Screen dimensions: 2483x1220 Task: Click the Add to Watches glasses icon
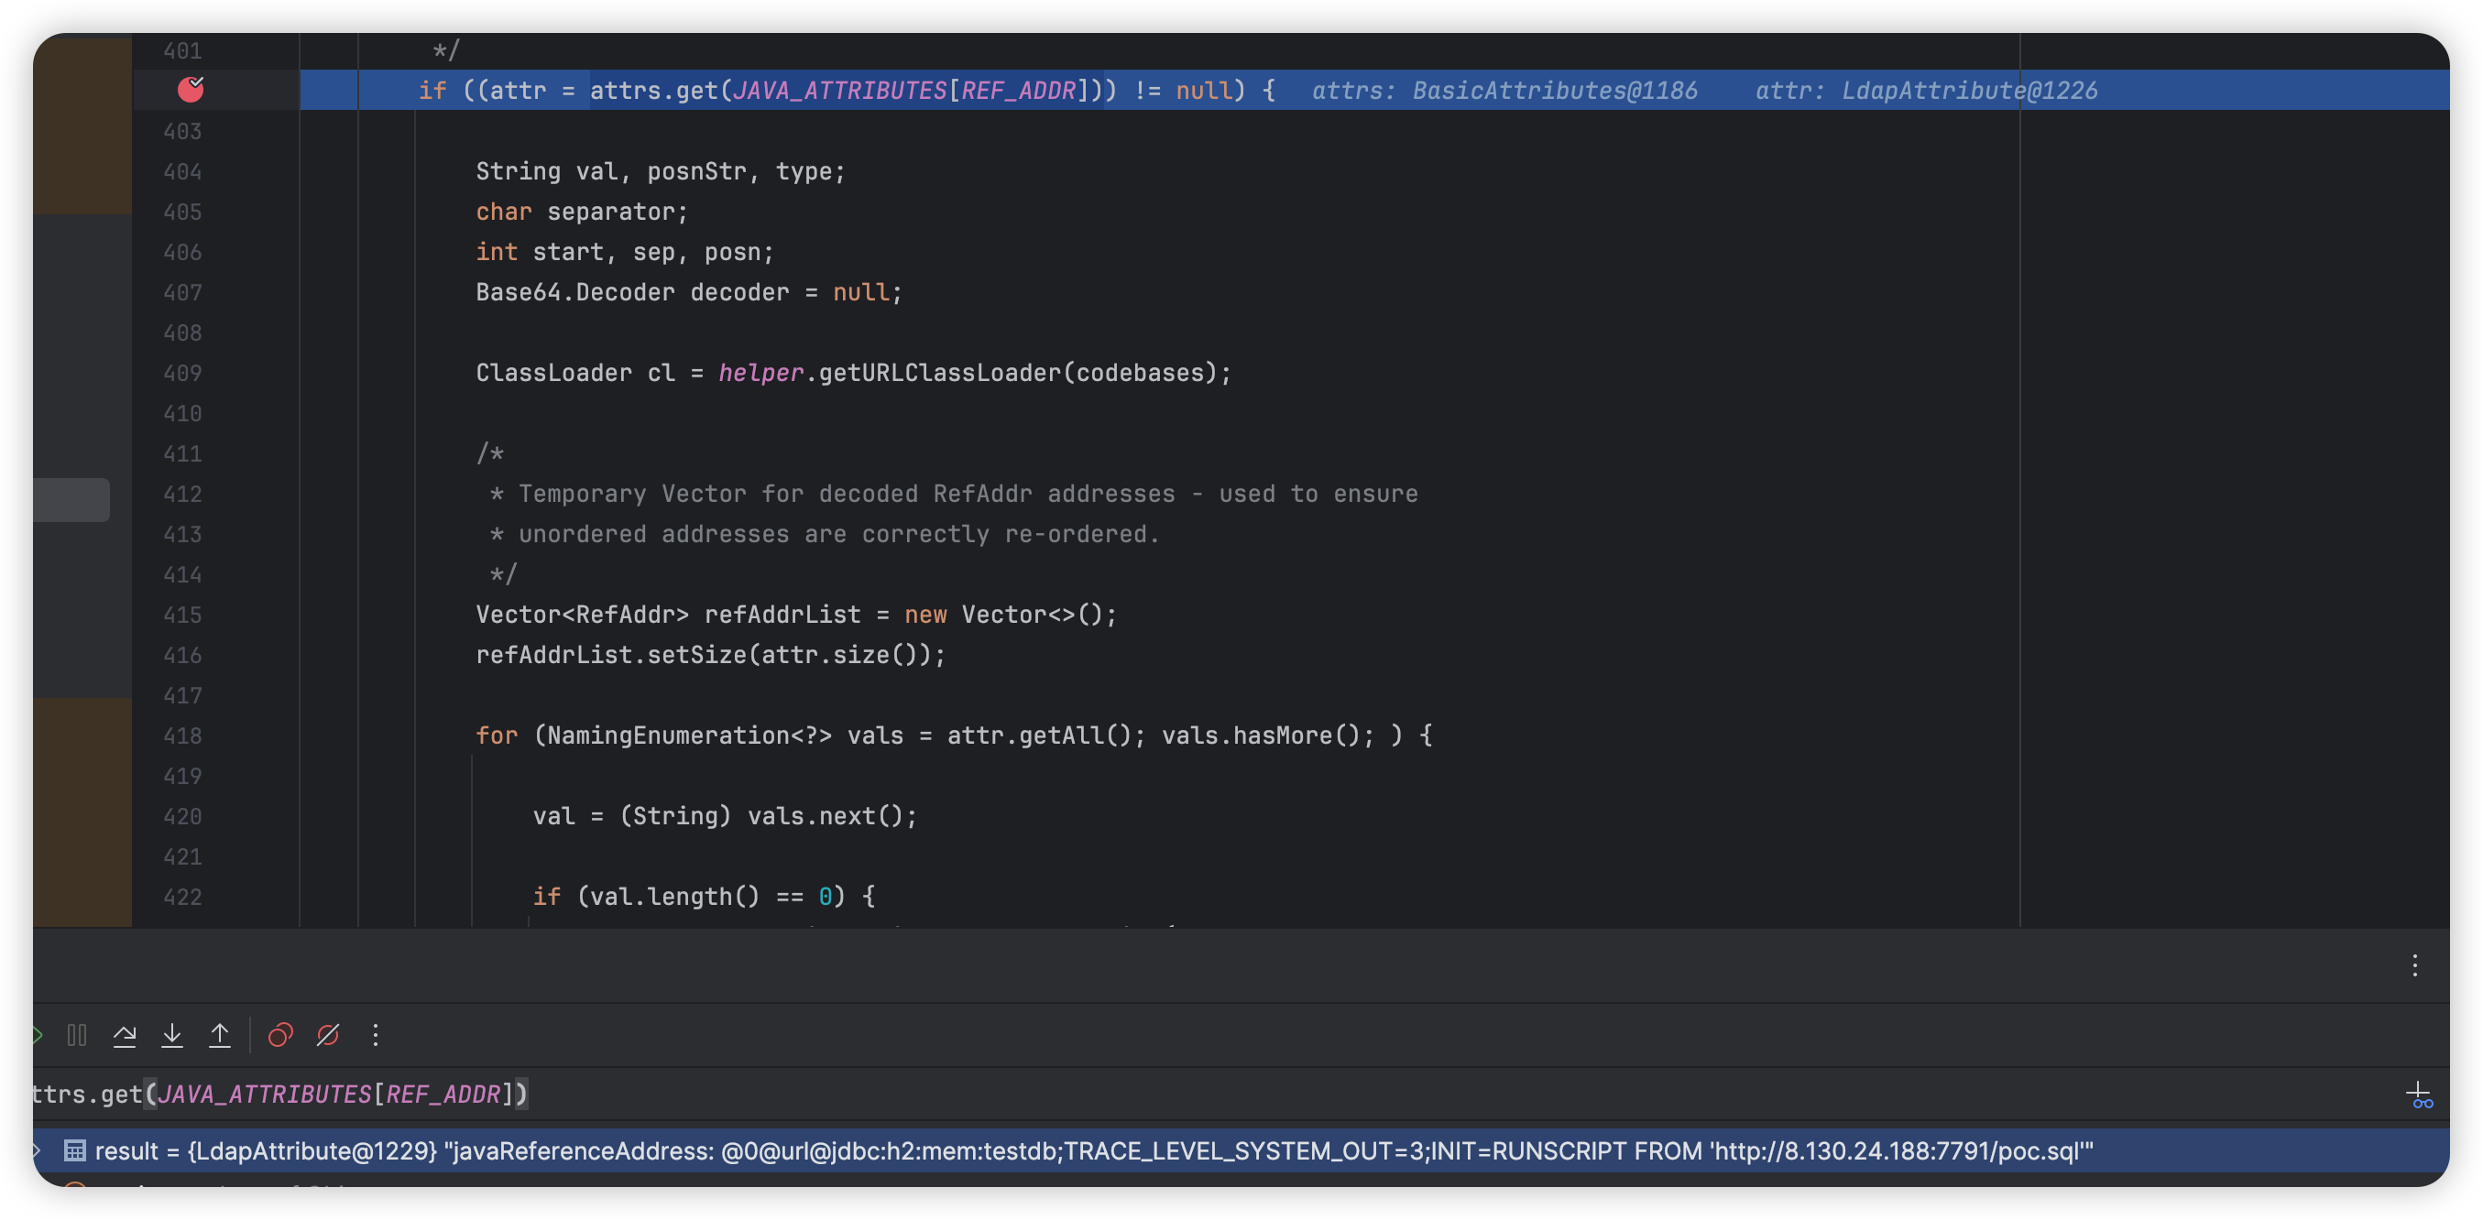point(2420,1095)
